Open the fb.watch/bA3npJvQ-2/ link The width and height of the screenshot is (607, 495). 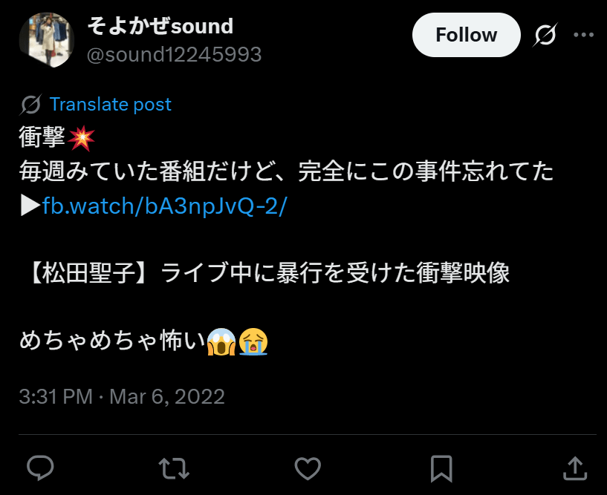tap(164, 206)
